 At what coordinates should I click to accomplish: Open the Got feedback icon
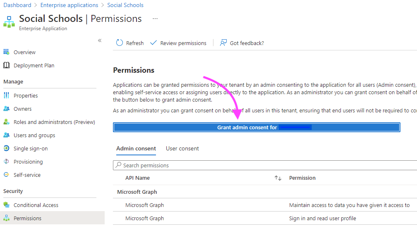223,43
